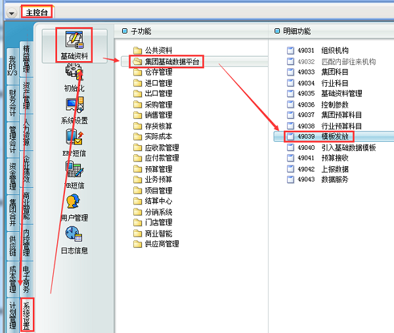Viewport: 394px width, 333px height.
Task: Open the 结算中心 sub-function
Action: coord(152,201)
